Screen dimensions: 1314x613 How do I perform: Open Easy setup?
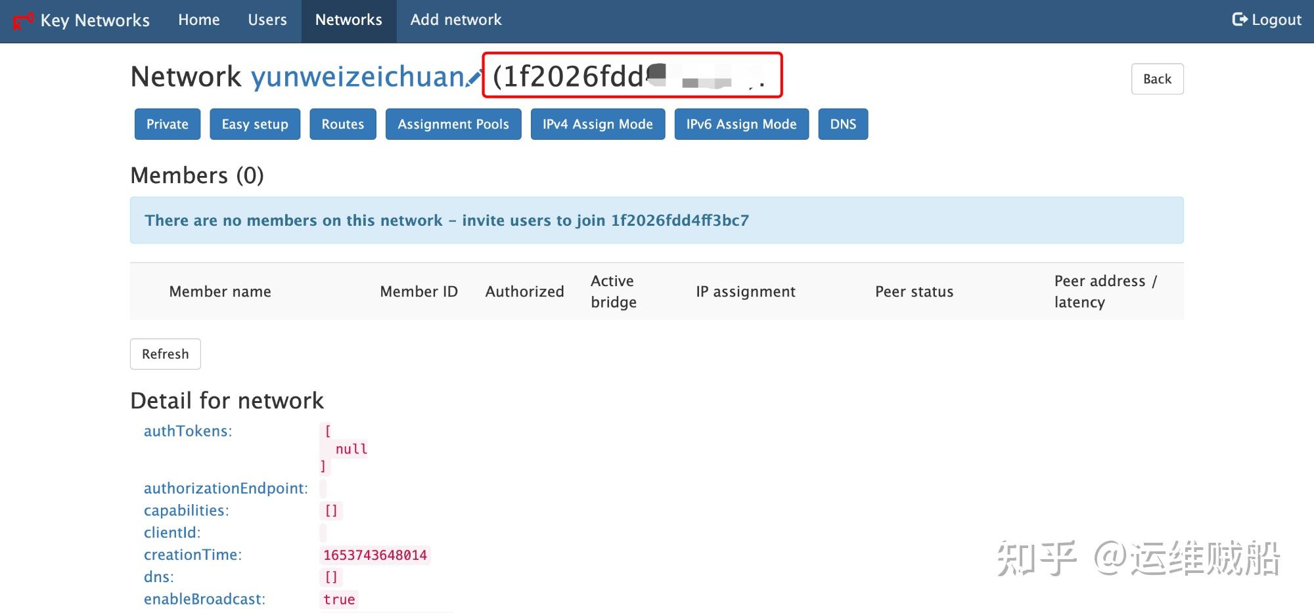[255, 124]
